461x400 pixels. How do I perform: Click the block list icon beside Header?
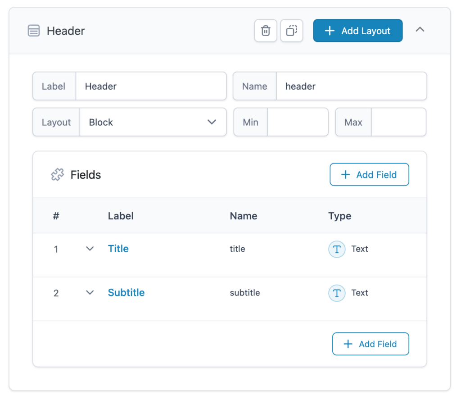click(34, 31)
